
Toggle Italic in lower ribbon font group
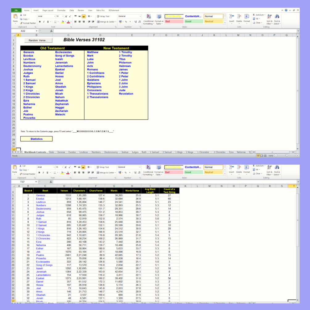[43, 173]
